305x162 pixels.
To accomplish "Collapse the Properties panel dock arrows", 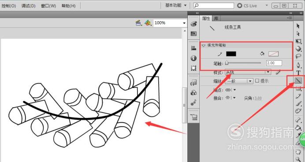I will tap(290, 13).
